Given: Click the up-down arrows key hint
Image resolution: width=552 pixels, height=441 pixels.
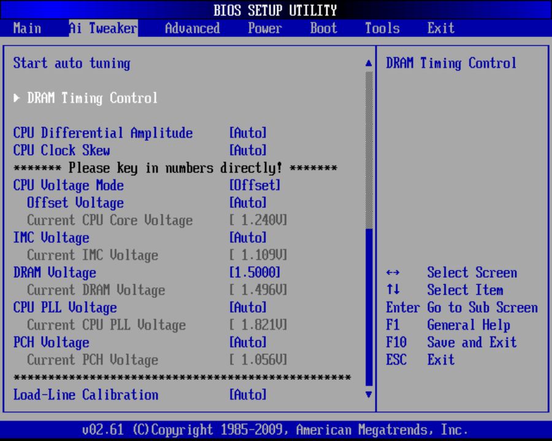Looking at the screenshot, I should click(x=393, y=290).
